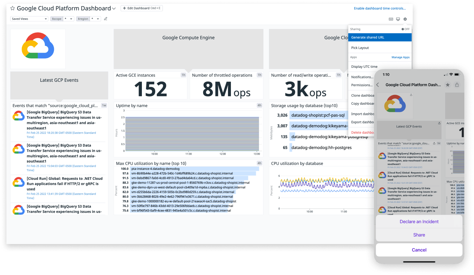Click Enable dashboard time controls link

380,8
